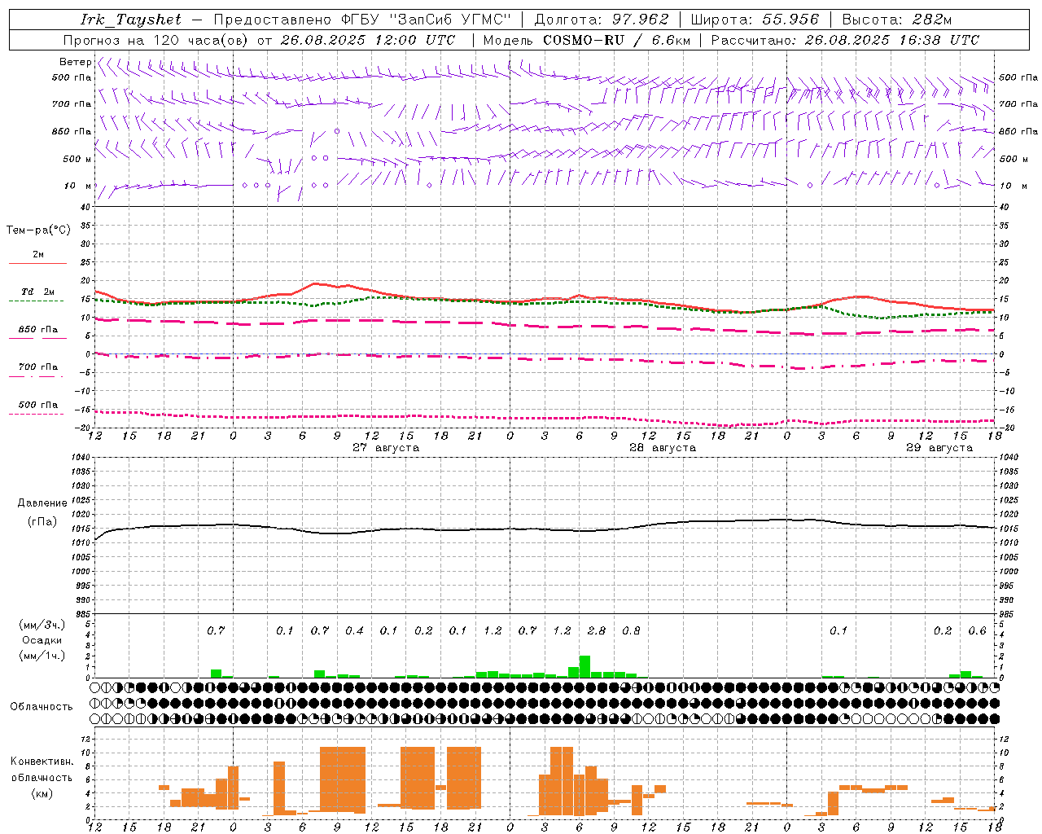Screen dimensions: 1042x834
Task: Click the 1040 label on pressure axis left side
Action: coord(81,458)
